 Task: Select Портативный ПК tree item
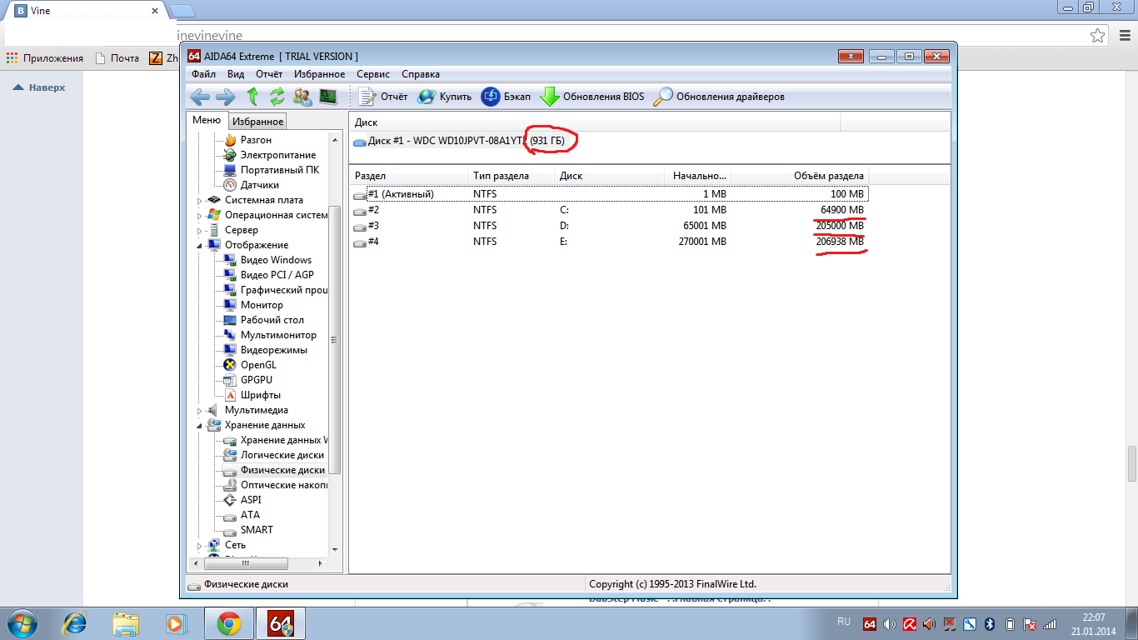pyautogui.click(x=280, y=170)
